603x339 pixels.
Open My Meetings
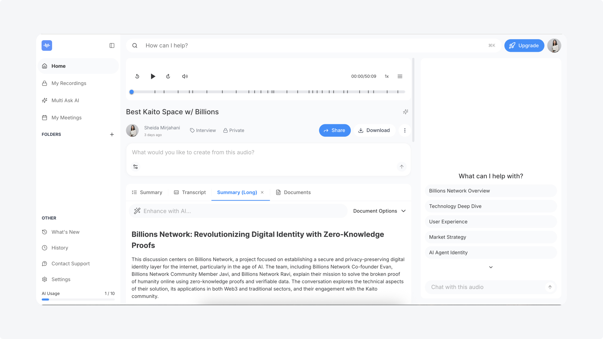coord(78,118)
